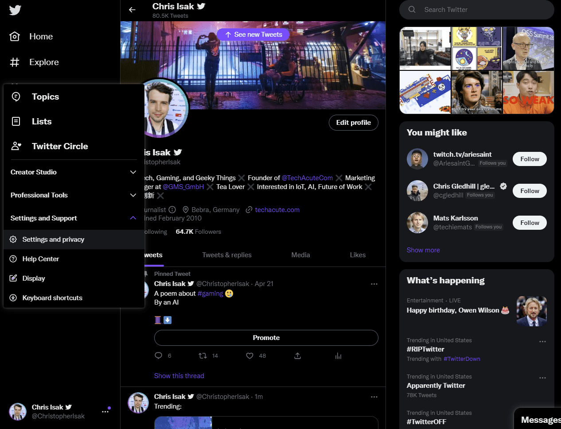Open the OSS Summit media thumbnail

click(x=528, y=48)
